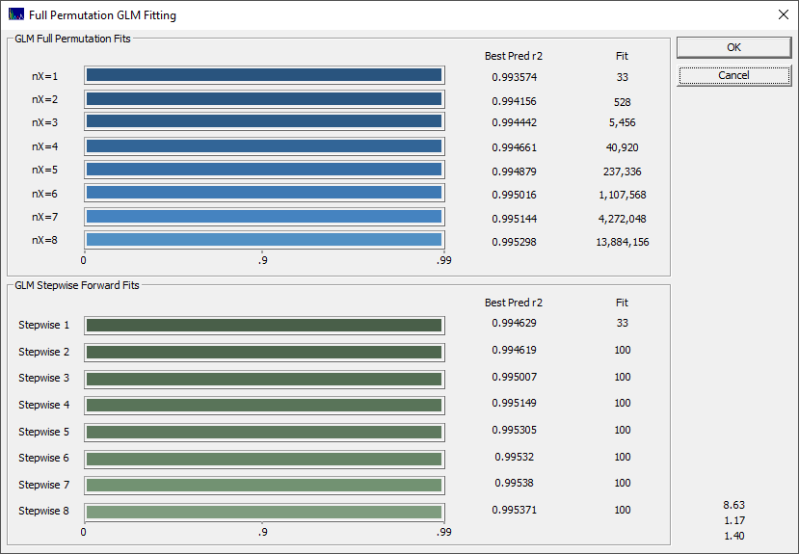
Task: Click the nX=1 row label
Action: click(45, 76)
